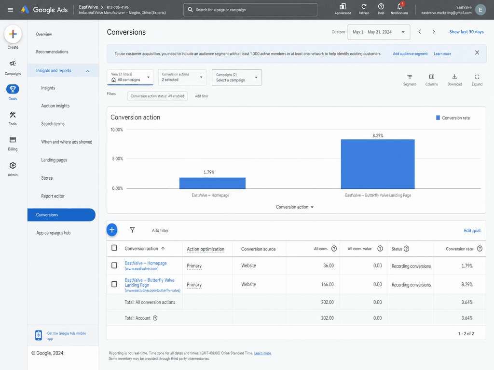This screenshot has width=494, height=370.
Task: Click the Segment icon
Action: click(409, 80)
